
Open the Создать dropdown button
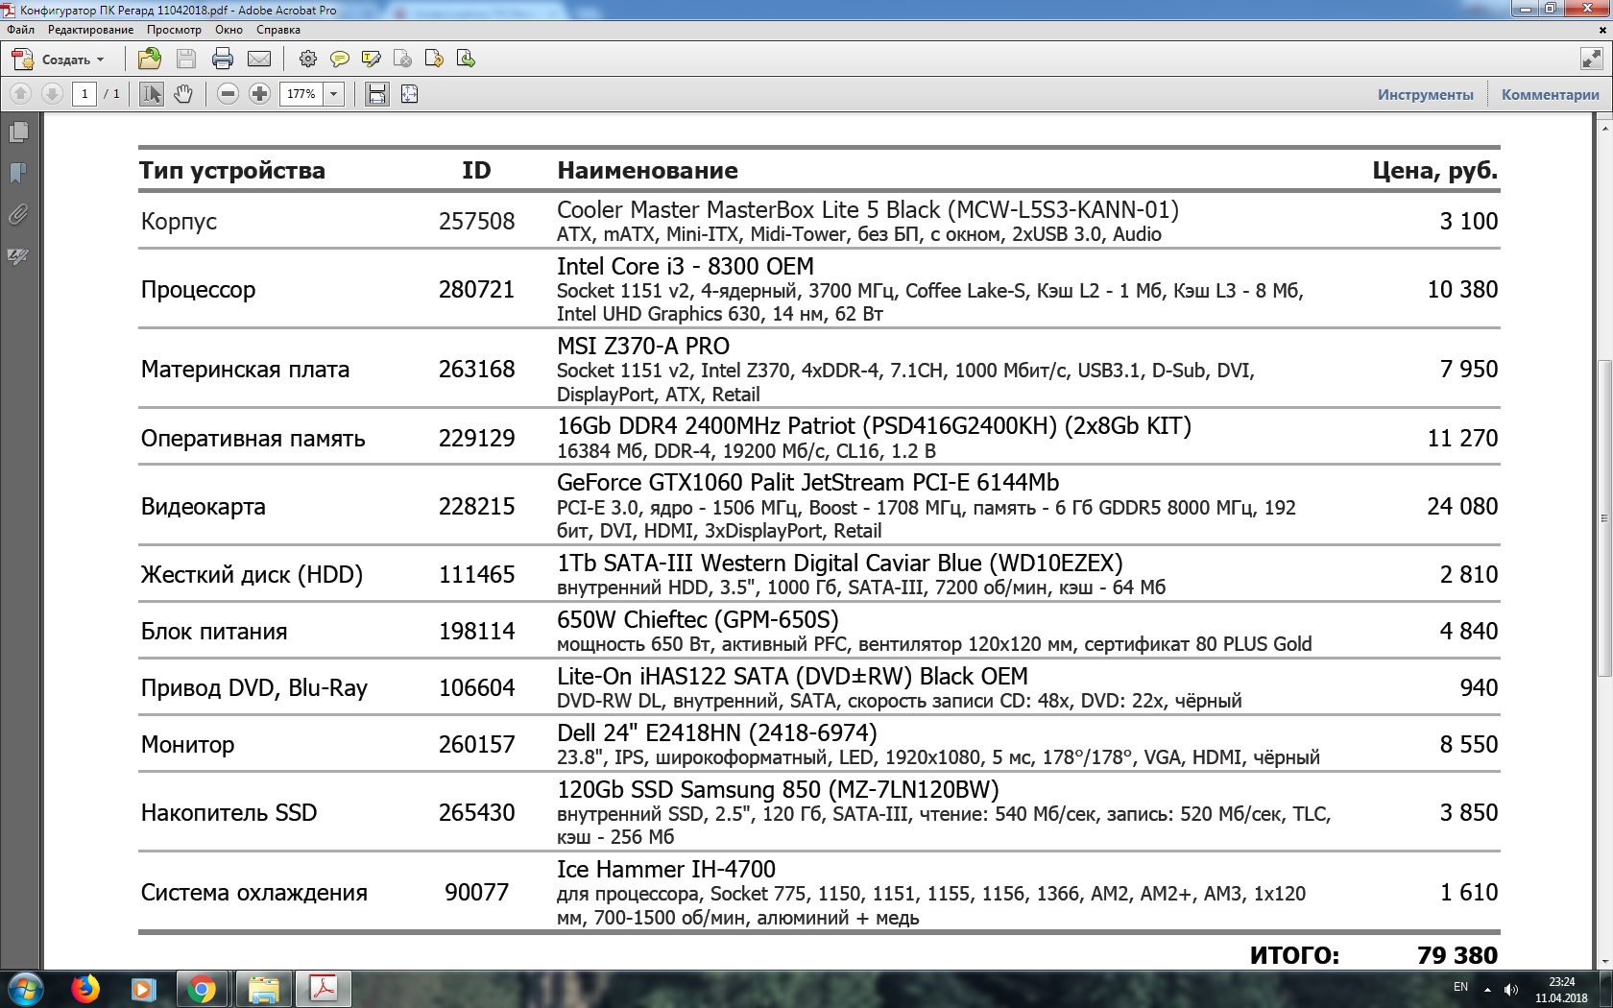58,60
